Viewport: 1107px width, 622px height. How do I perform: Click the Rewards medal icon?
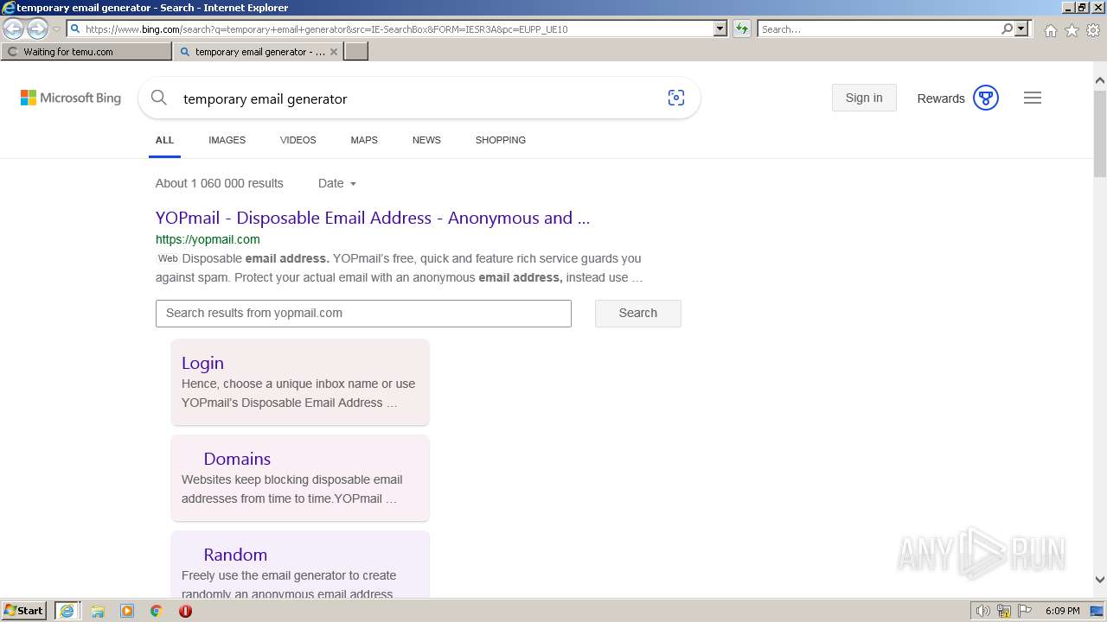[986, 98]
